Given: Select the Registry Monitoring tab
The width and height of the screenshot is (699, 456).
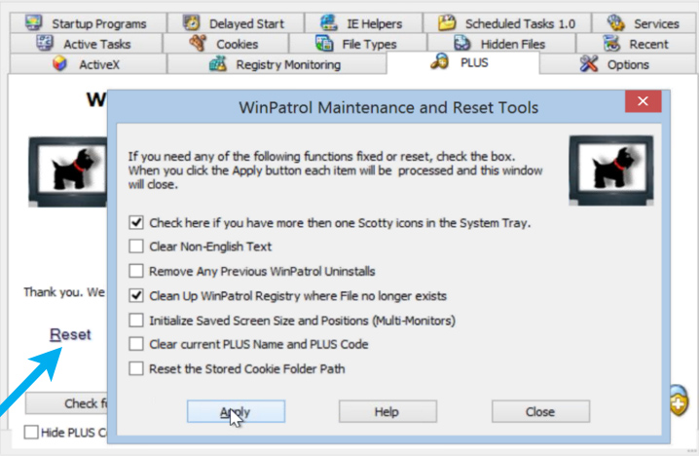Looking at the screenshot, I should (x=276, y=63).
